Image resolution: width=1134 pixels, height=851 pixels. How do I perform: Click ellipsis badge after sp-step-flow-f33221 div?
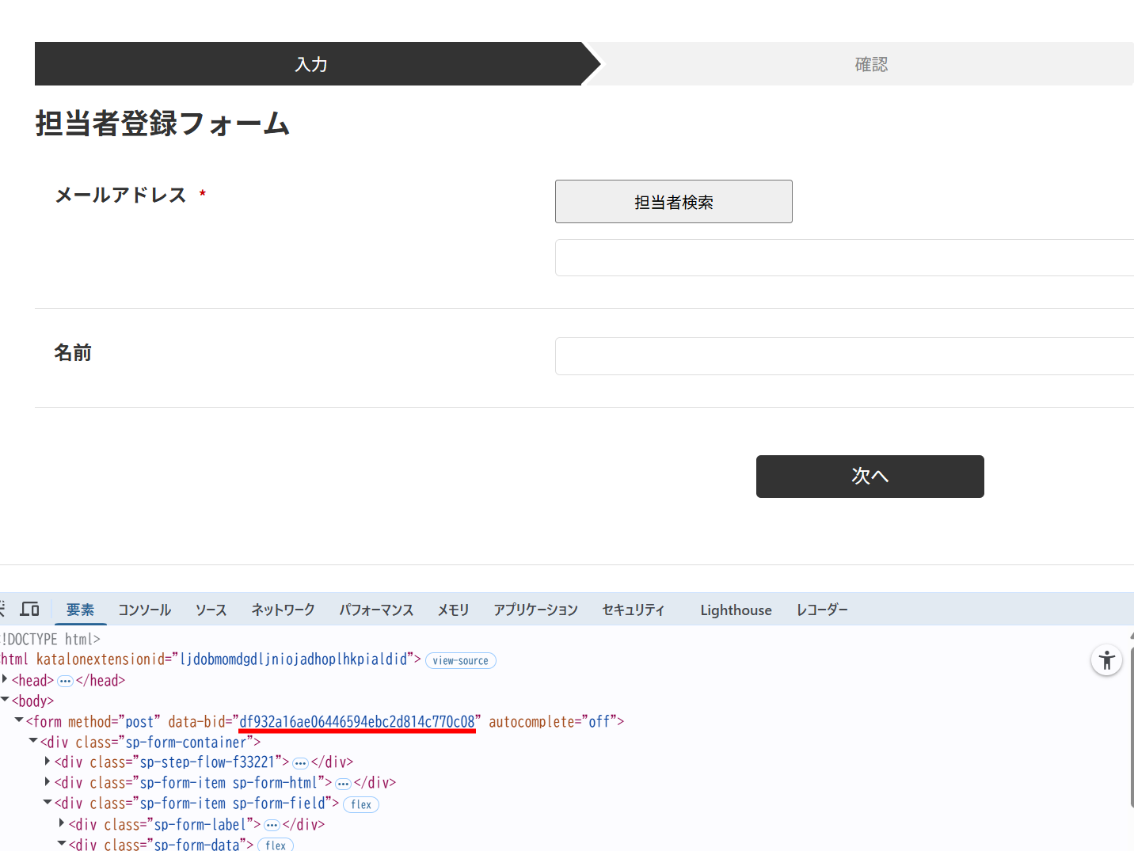[300, 763]
